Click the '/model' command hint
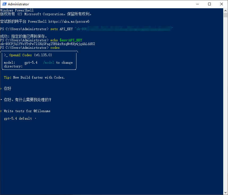The width and height of the screenshot is (228, 195). (x=49, y=63)
